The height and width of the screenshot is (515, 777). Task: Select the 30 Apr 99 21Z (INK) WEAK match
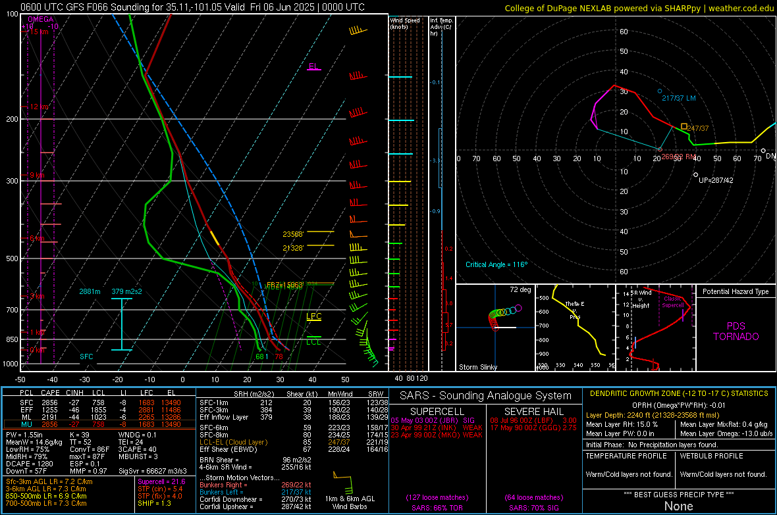click(x=437, y=428)
